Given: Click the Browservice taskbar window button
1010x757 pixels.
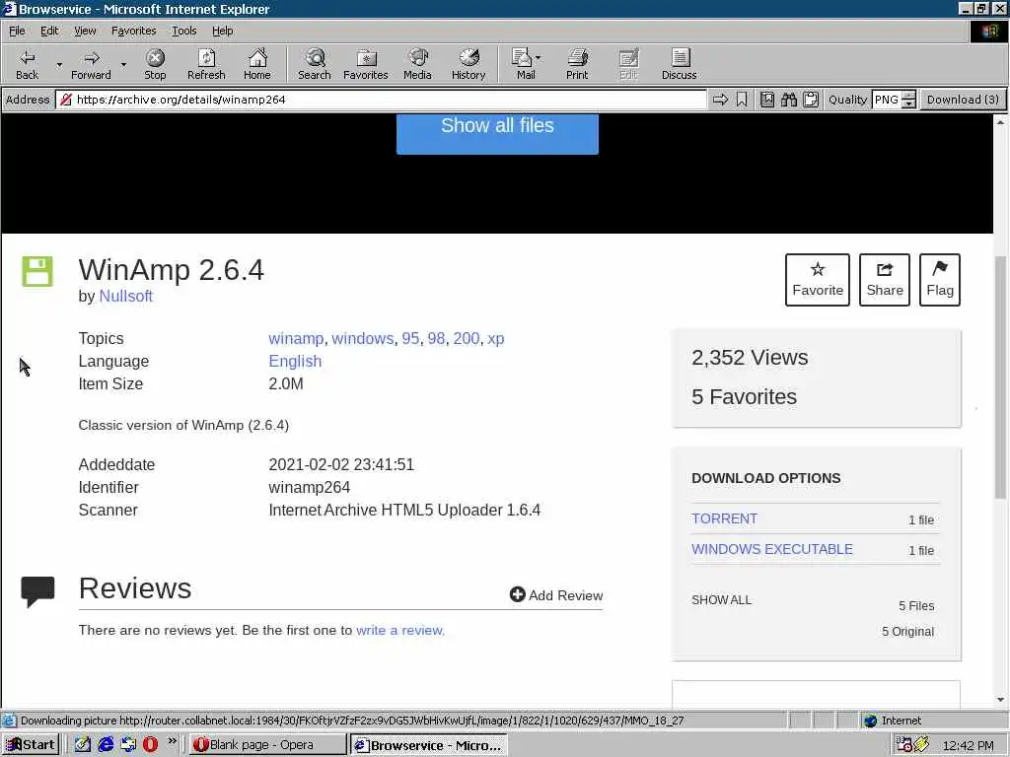Looking at the screenshot, I should (429, 745).
